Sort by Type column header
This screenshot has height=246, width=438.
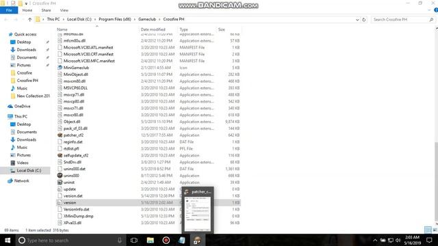[x=183, y=29]
